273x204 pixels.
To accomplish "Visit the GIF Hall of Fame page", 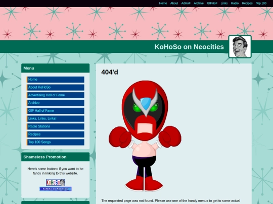I will [x=56, y=111].
